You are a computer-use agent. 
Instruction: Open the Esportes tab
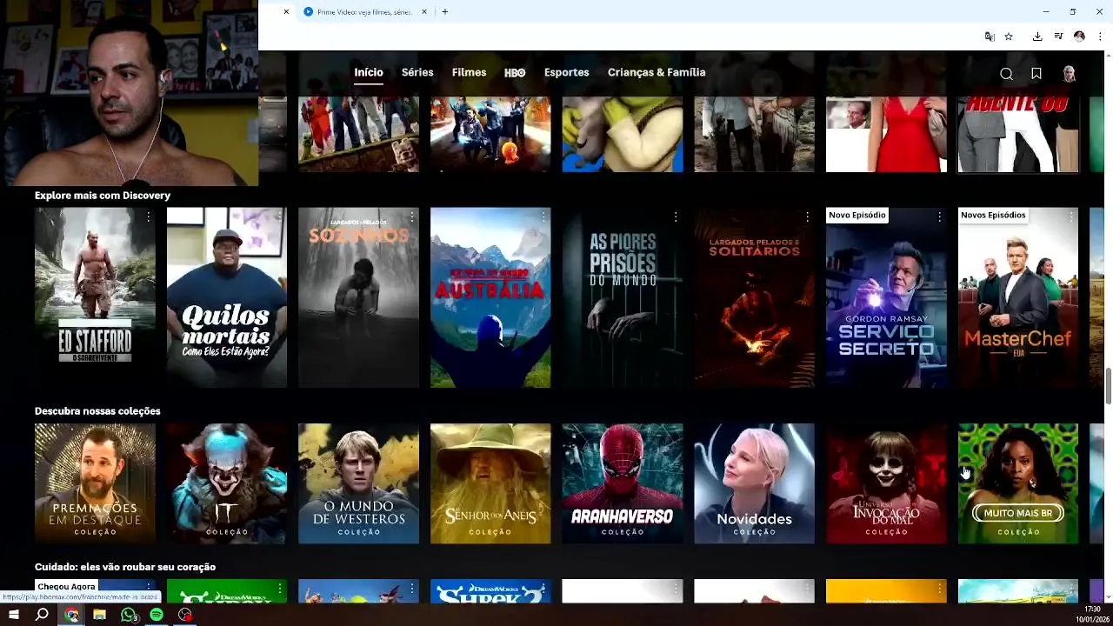click(x=566, y=72)
